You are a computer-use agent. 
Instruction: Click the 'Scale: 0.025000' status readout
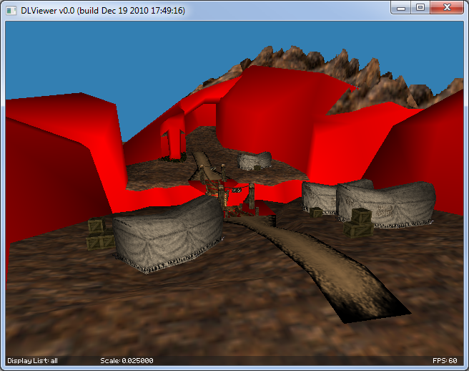point(127,360)
